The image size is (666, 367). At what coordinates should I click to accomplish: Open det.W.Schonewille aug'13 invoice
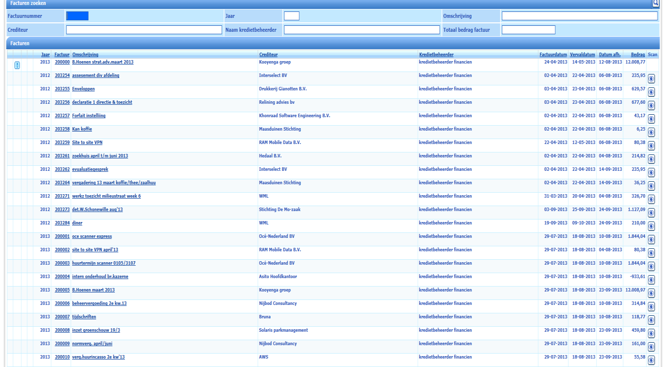[x=97, y=210]
